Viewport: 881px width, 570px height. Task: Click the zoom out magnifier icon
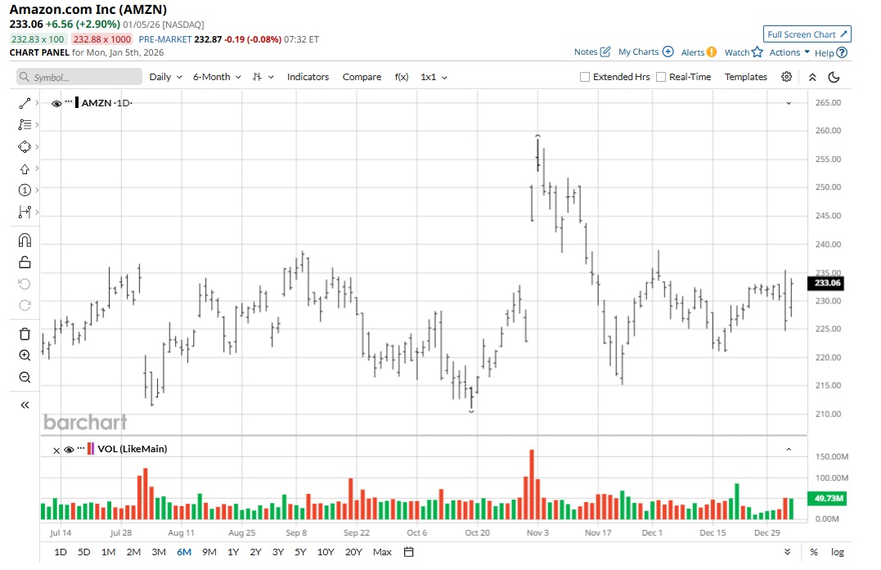[x=25, y=377]
